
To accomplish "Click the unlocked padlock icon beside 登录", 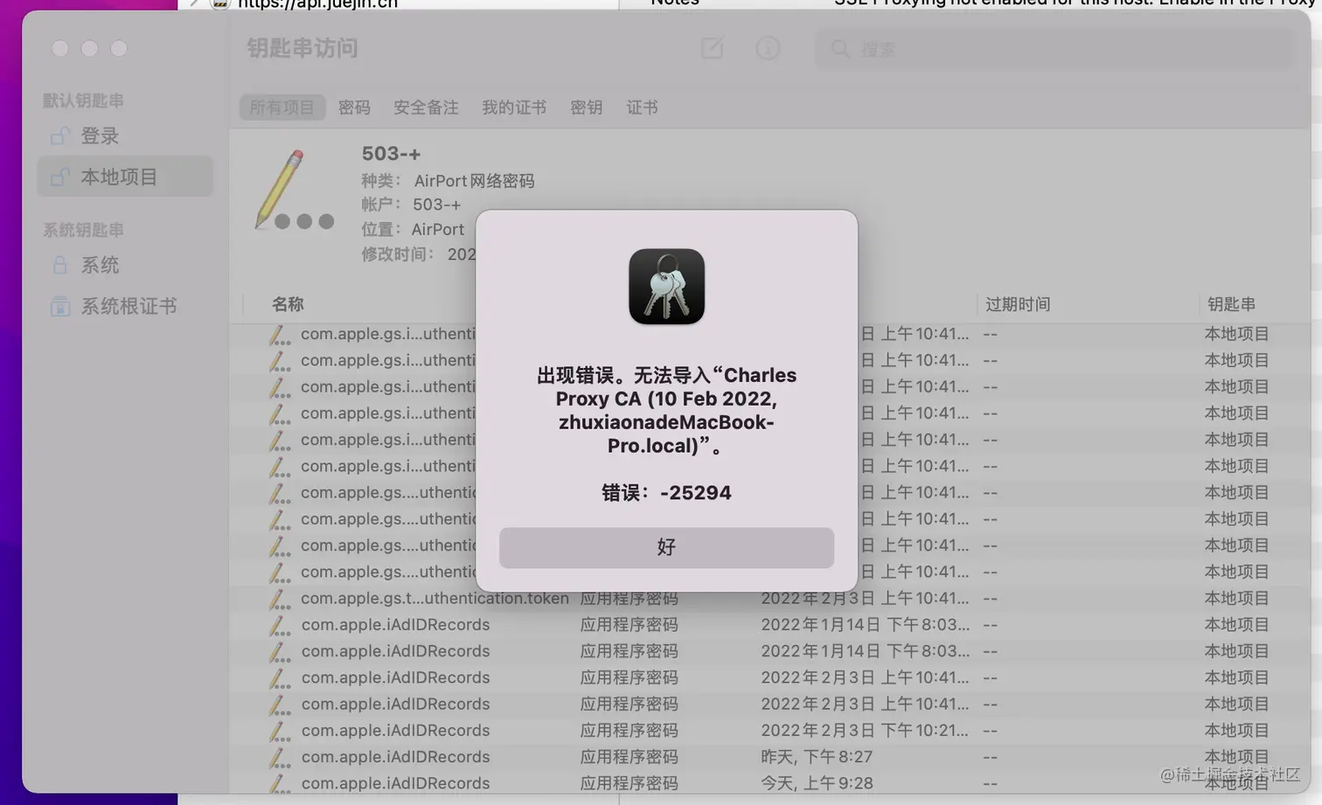I will [59, 136].
